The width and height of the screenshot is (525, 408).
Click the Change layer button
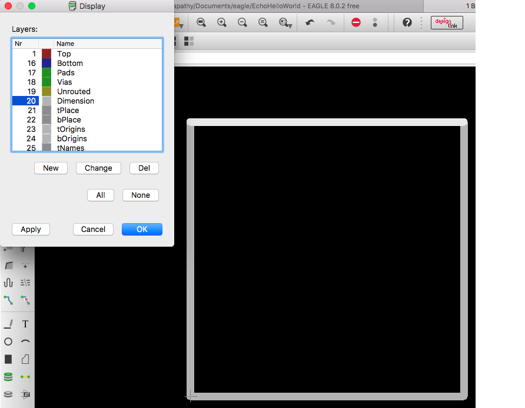pyautogui.click(x=98, y=168)
